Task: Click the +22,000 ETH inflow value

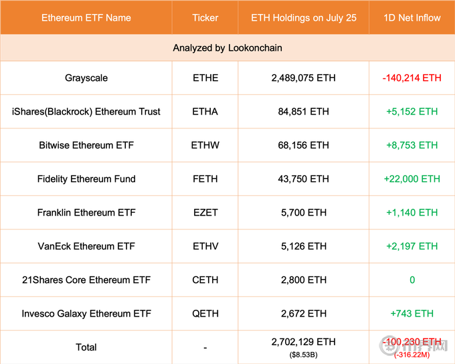Action: click(412, 179)
